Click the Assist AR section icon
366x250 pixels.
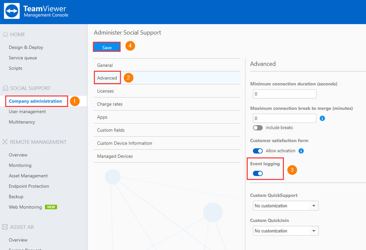(5, 227)
